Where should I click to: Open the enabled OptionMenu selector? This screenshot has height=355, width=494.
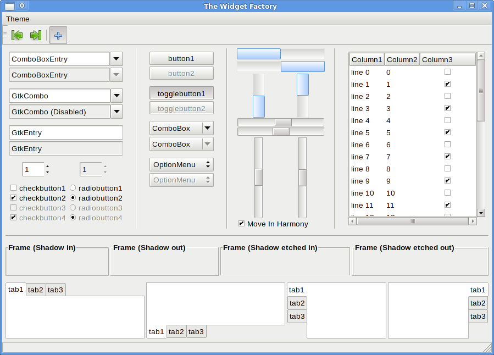[x=181, y=164]
